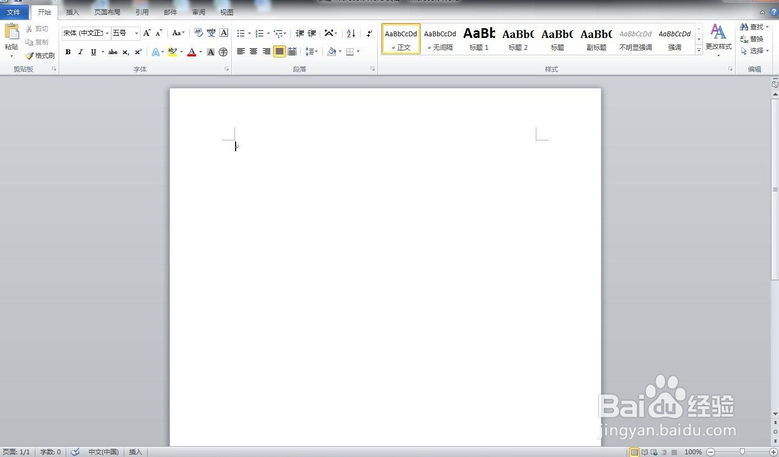Apply the 副标题 subtitle style
This screenshot has width=779, height=457.
coord(596,39)
